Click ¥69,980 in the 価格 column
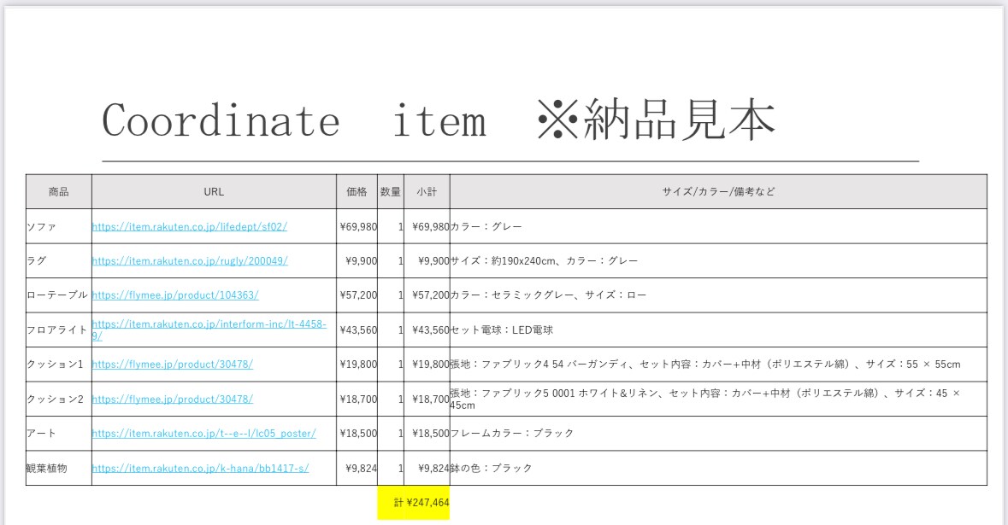 pos(358,226)
